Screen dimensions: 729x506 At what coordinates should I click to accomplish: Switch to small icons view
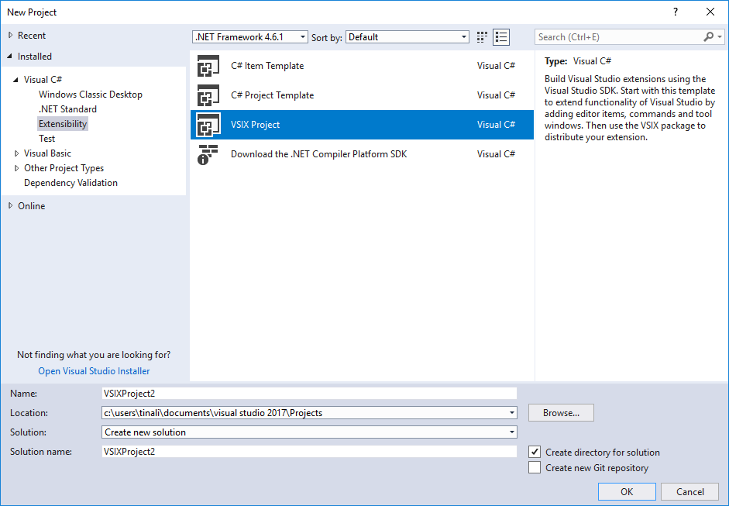(x=481, y=36)
